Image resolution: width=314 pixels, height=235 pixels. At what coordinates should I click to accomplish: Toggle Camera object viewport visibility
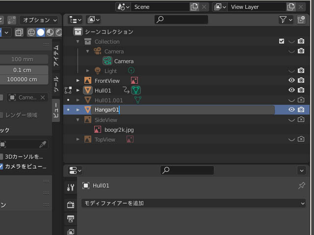coord(291,51)
